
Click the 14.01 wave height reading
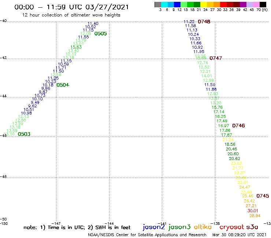207,76
